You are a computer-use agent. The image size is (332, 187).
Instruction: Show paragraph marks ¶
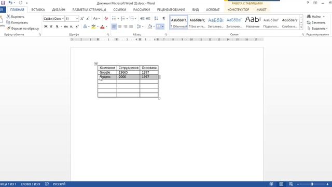click(x=164, y=19)
